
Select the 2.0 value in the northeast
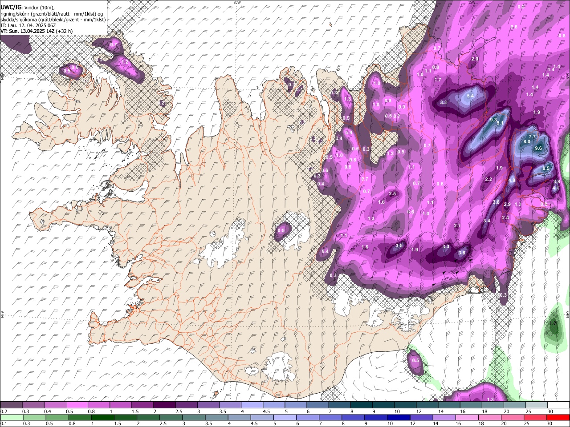[475, 59]
